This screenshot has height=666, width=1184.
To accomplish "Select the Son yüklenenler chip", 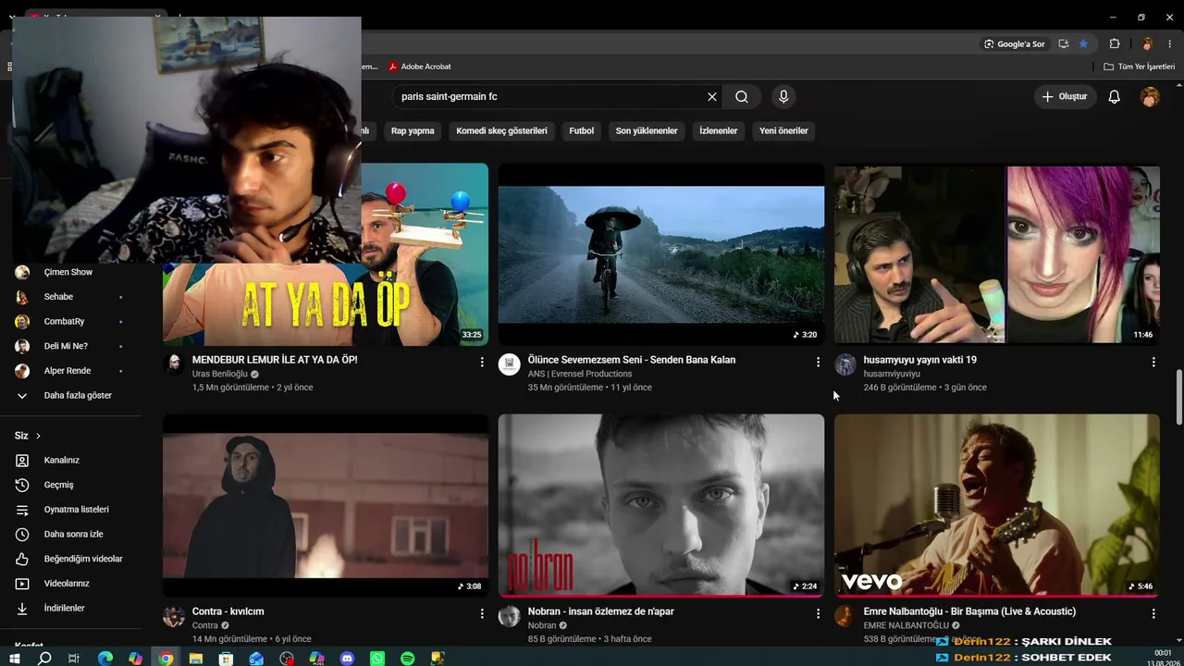I will pyautogui.click(x=647, y=130).
